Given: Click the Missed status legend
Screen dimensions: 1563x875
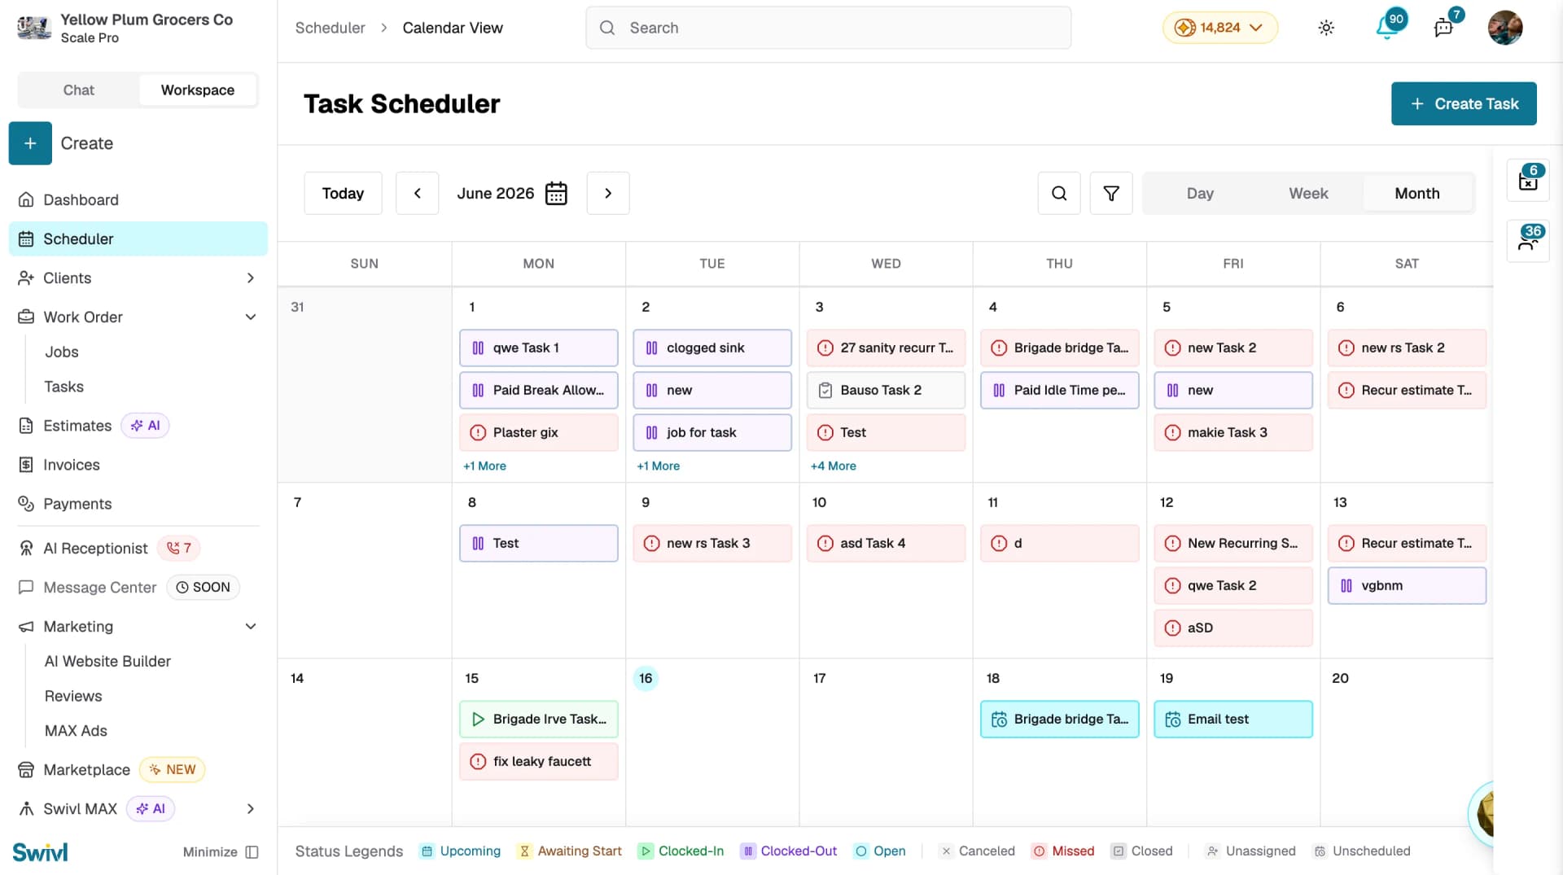Looking at the screenshot, I should point(1063,851).
